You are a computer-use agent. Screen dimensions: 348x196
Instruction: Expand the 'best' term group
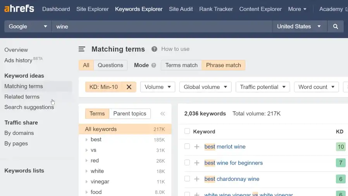[86, 140]
